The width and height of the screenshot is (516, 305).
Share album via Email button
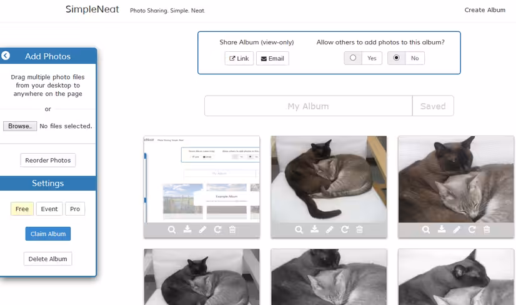point(272,58)
